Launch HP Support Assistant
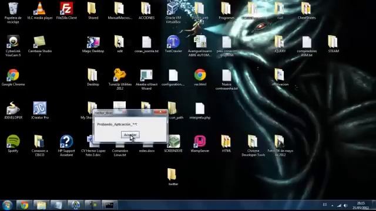The height and width of the screenshot is (211, 376). [66, 145]
